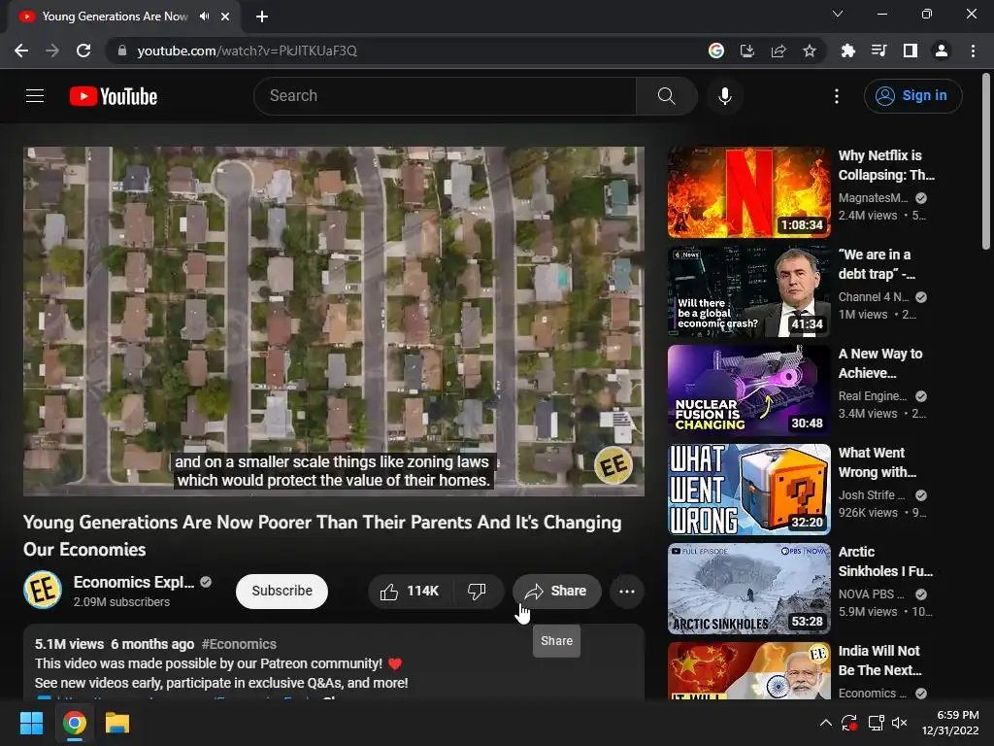Click the browser forward arrow
This screenshot has width=994, height=746.
tap(52, 51)
